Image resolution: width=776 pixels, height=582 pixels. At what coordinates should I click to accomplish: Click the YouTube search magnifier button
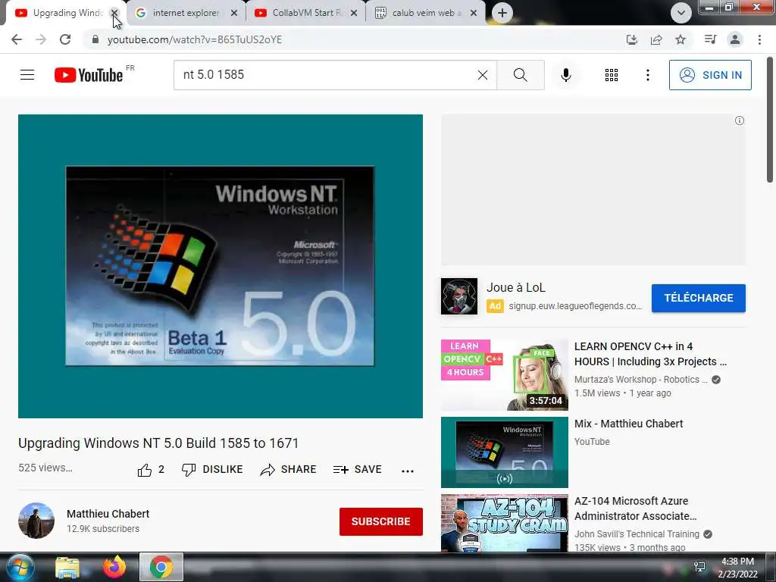tap(520, 75)
